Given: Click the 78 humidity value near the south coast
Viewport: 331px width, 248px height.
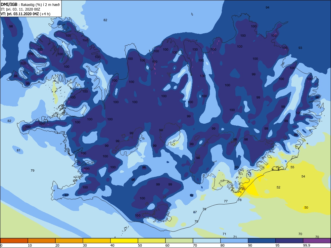Looking at the screenshot, I should coord(240,200).
